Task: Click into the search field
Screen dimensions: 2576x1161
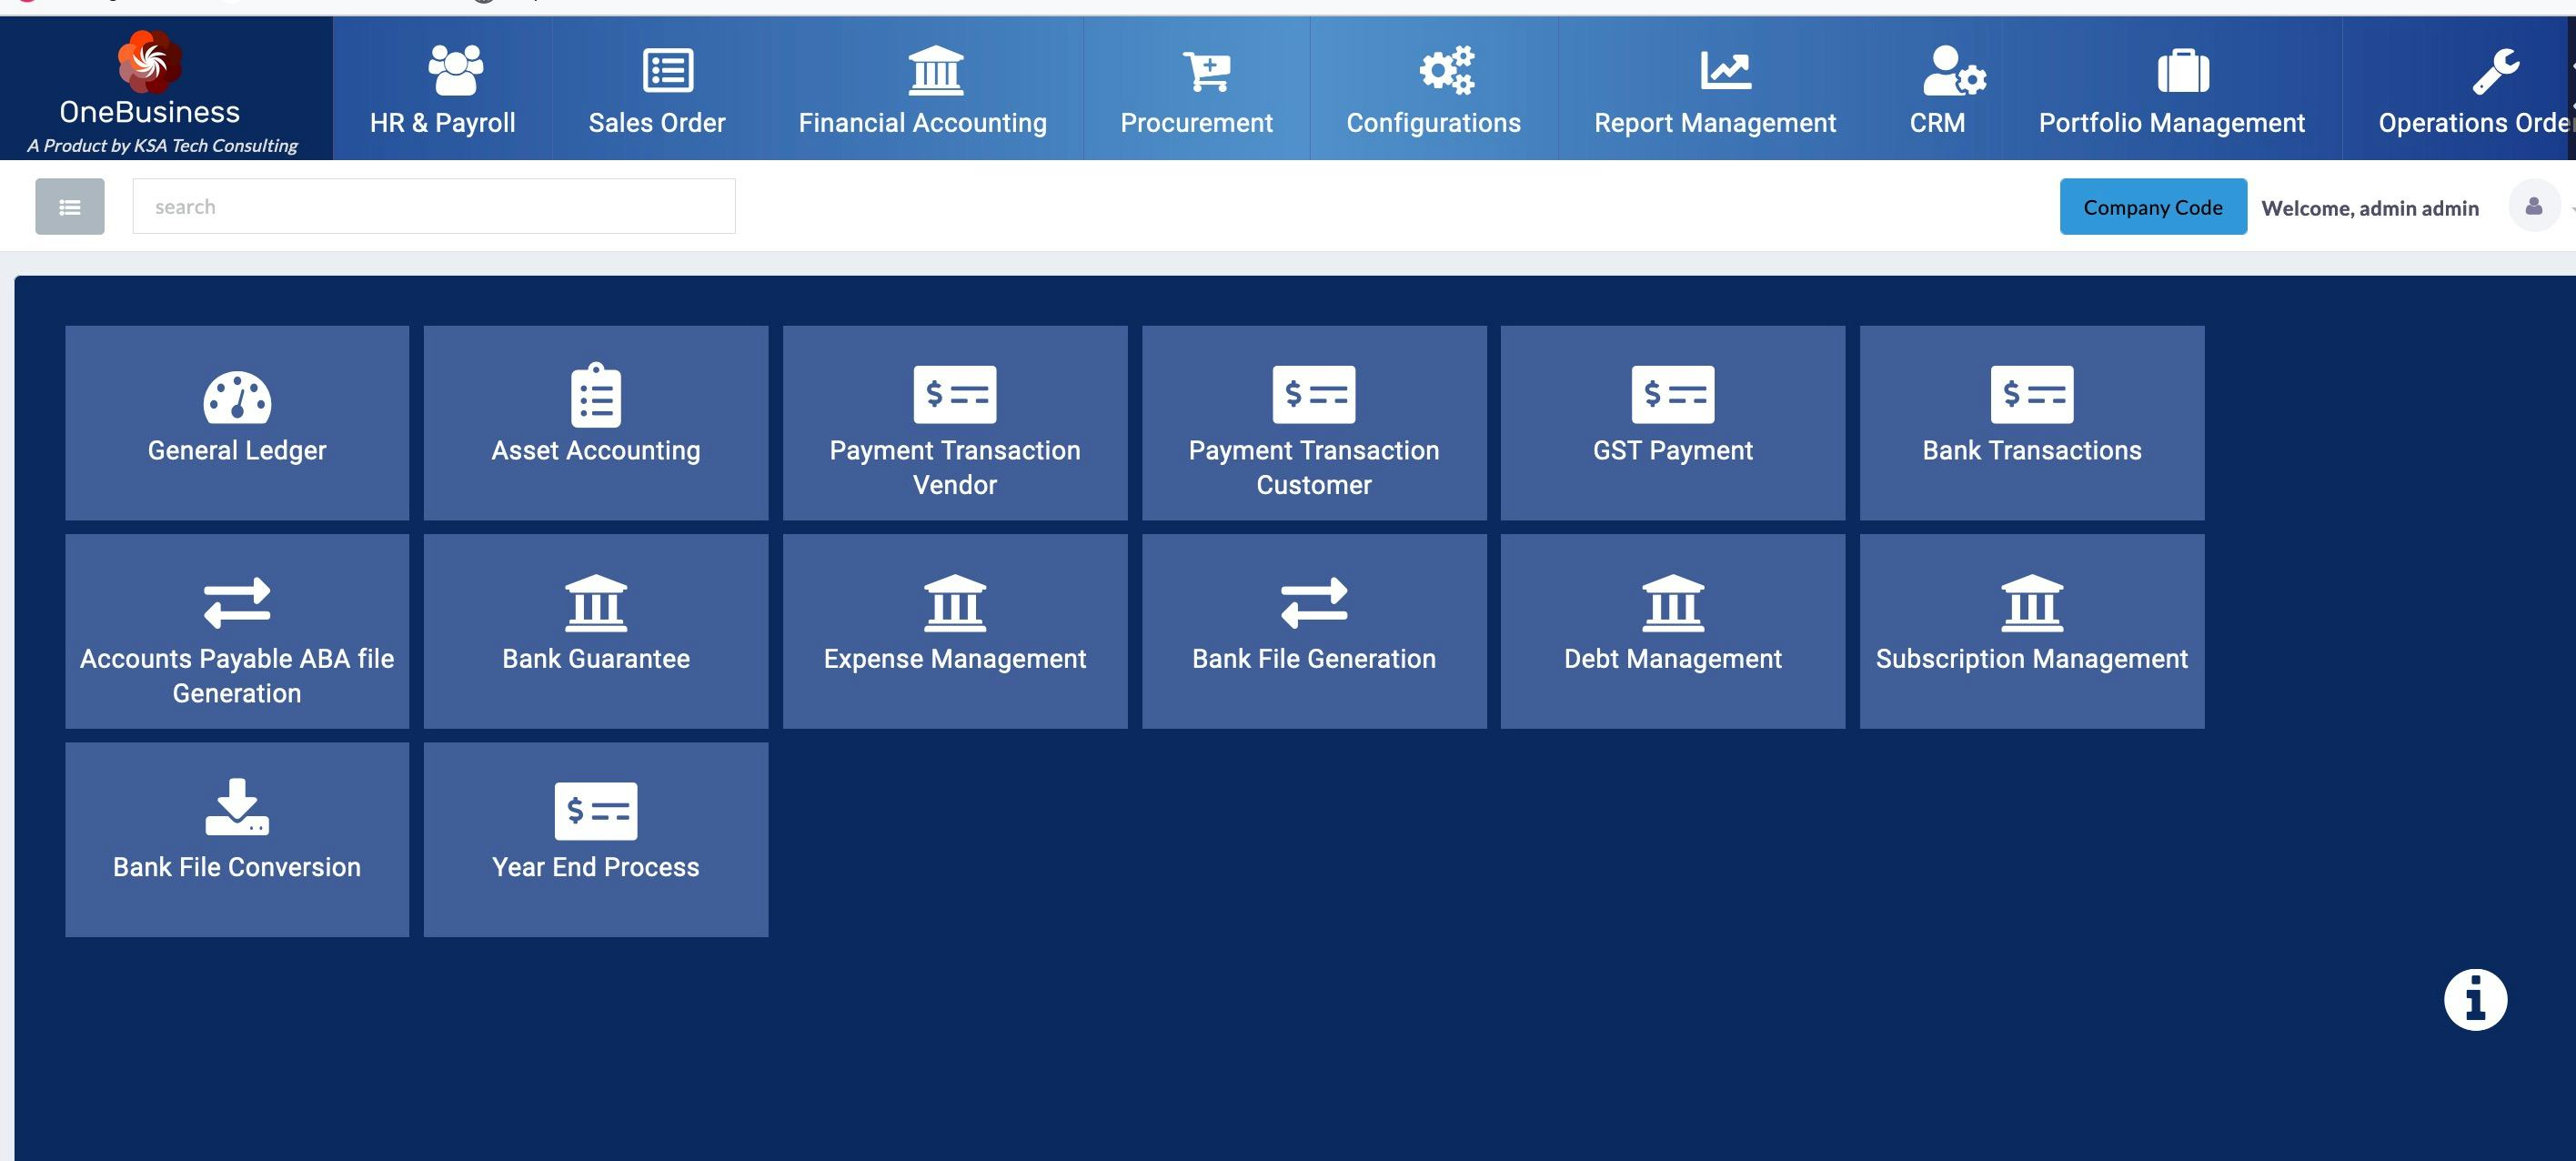Action: 433,207
